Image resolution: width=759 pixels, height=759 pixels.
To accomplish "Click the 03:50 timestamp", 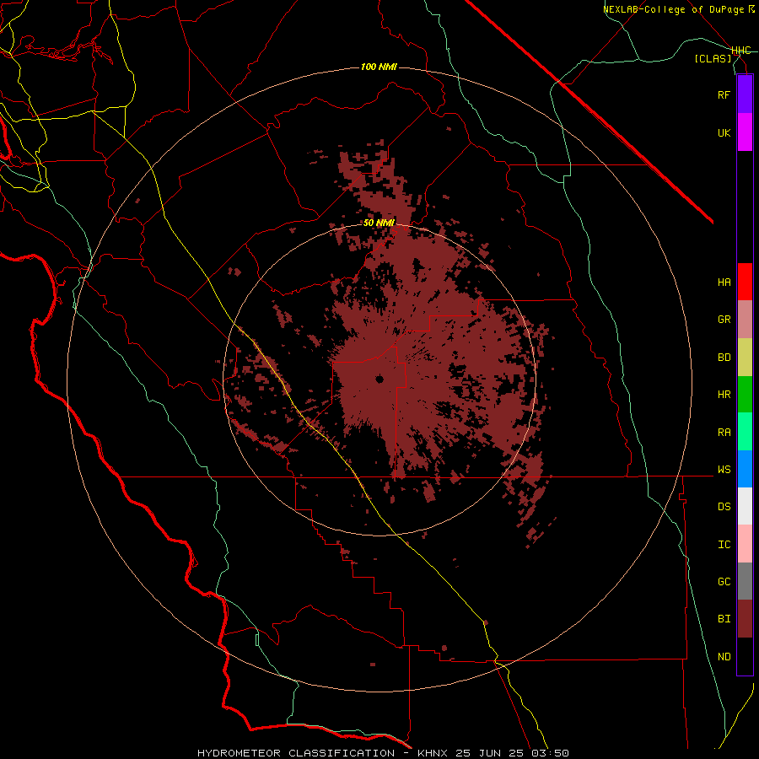I will click(550, 753).
